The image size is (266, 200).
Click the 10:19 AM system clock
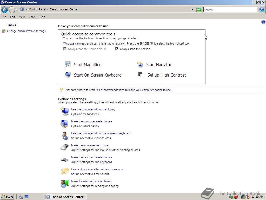coord(257,197)
